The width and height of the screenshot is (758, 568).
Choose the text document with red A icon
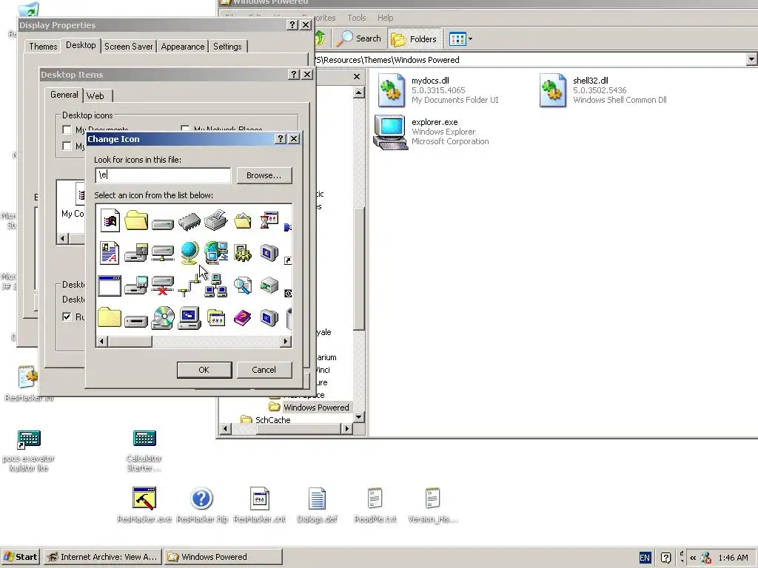[x=110, y=253]
